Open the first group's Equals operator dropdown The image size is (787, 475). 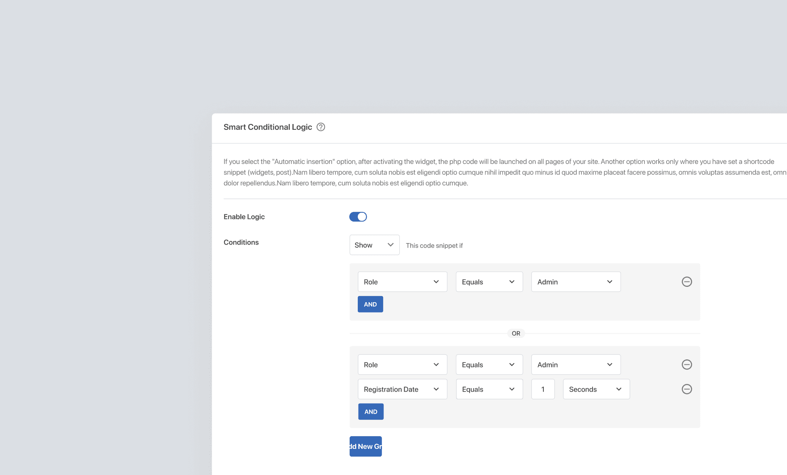coord(489,282)
